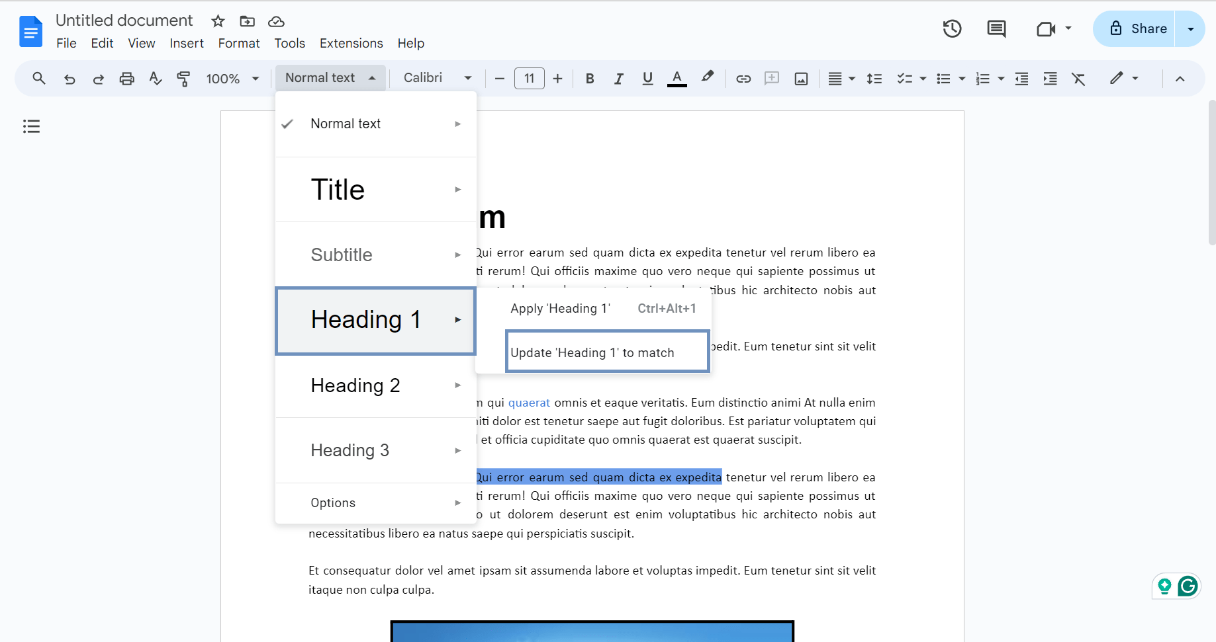Select the paint format tool

pyautogui.click(x=183, y=78)
